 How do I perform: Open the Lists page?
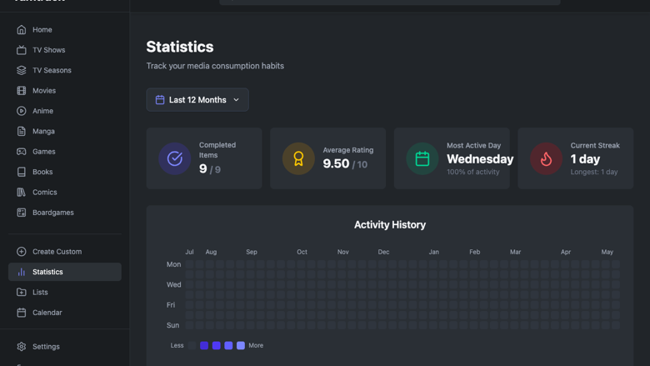coord(65,293)
